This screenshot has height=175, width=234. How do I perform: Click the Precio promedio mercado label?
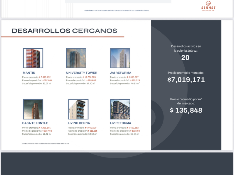186,73
